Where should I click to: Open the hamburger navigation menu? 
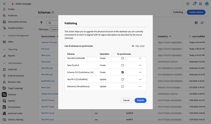point(4,4)
